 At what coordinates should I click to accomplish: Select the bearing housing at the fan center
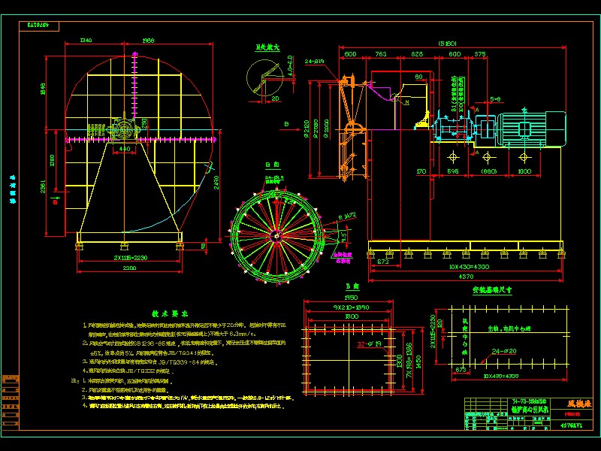[x=124, y=131]
